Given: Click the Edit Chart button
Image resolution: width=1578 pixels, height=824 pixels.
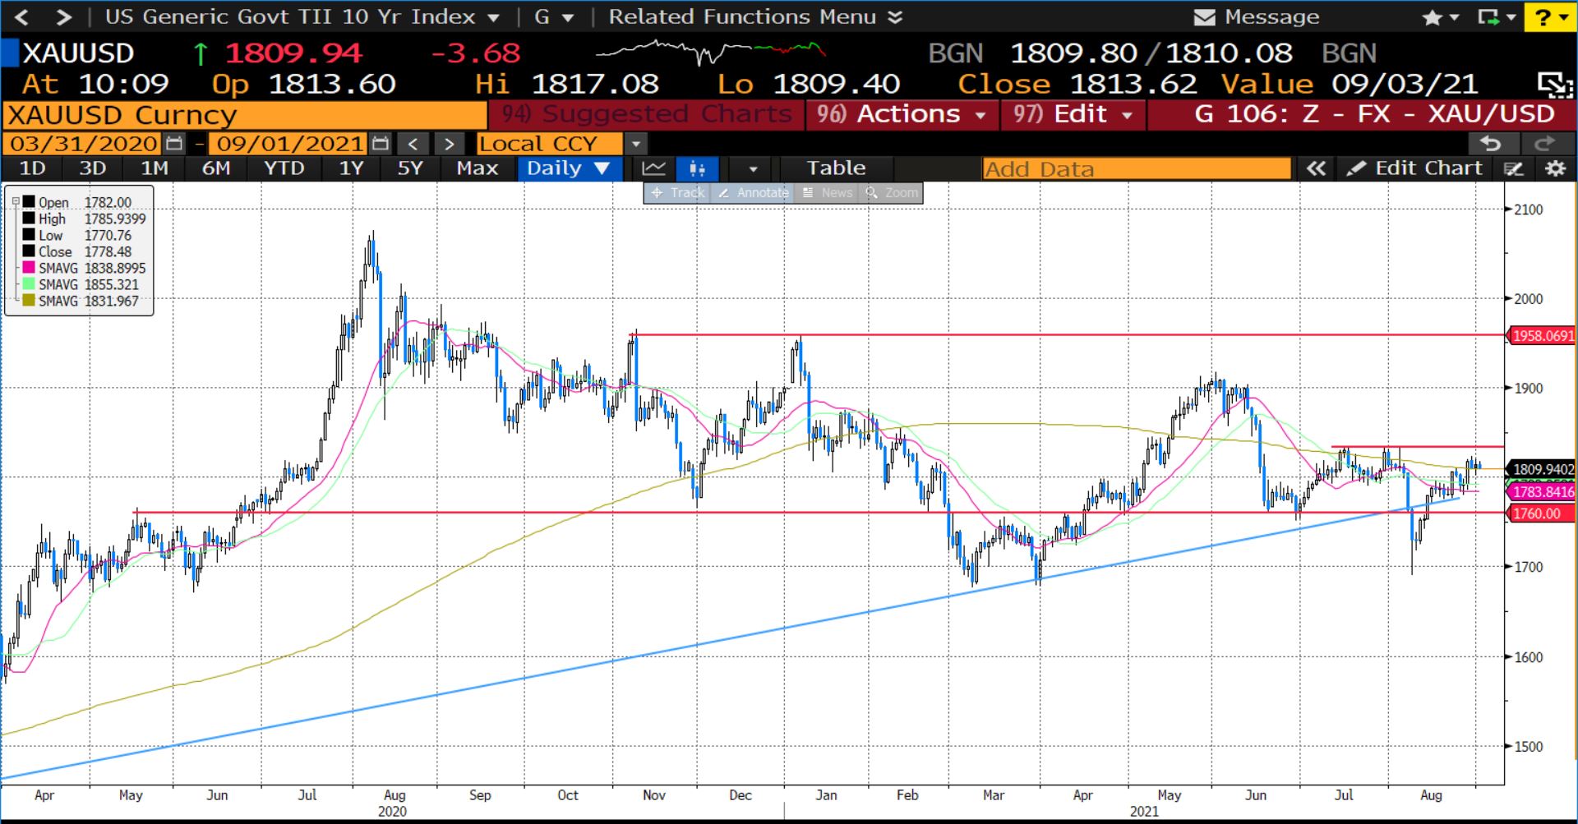Looking at the screenshot, I should [x=1415, y=168].
